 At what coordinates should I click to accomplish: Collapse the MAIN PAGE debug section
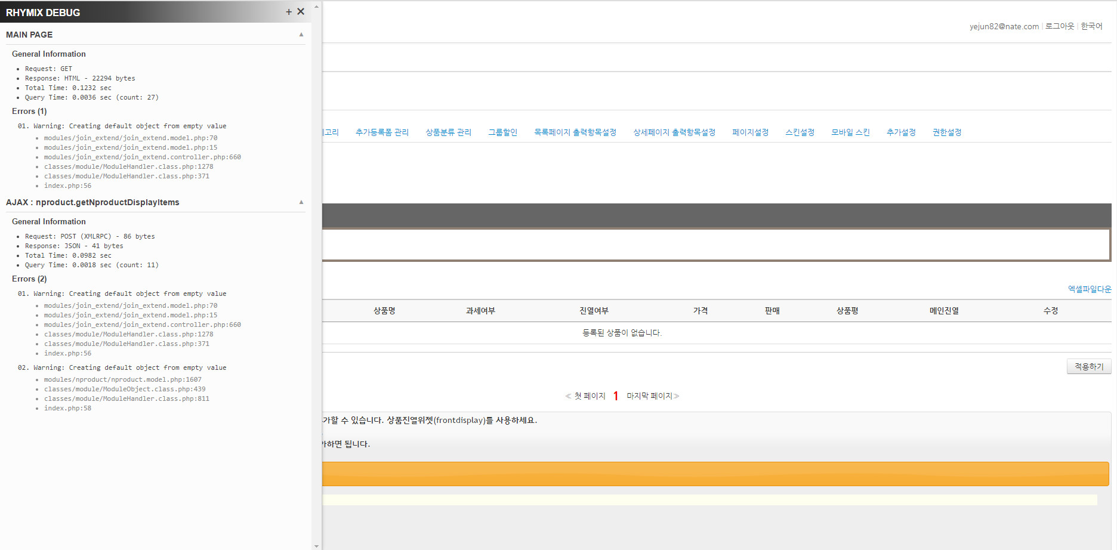pos(301,35)
